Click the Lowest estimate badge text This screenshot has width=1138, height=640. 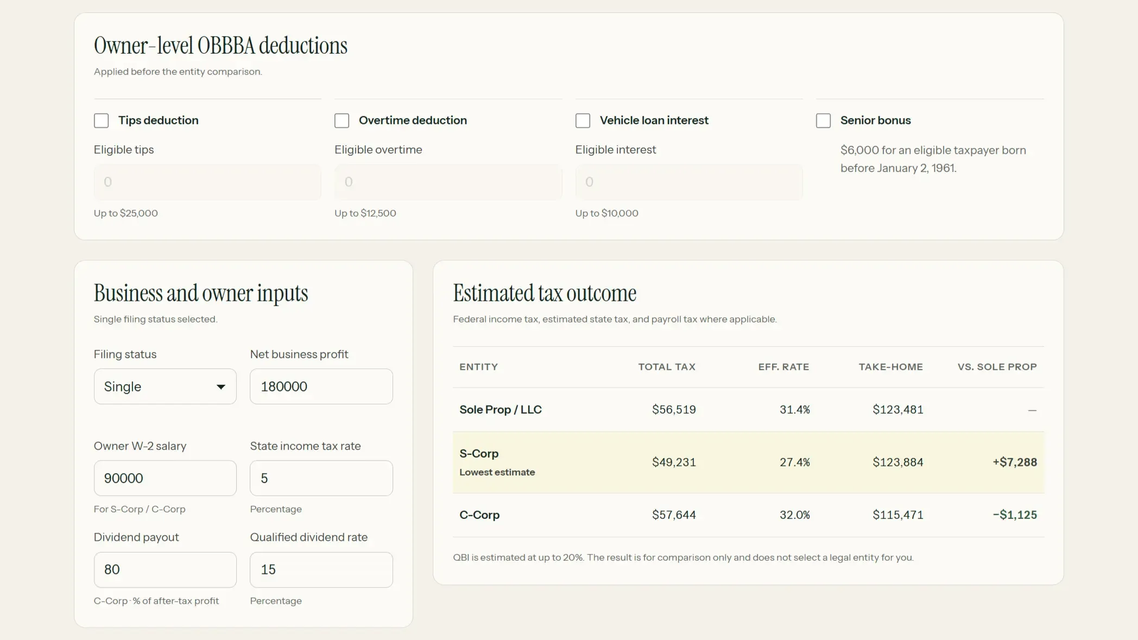pos(497,472)
